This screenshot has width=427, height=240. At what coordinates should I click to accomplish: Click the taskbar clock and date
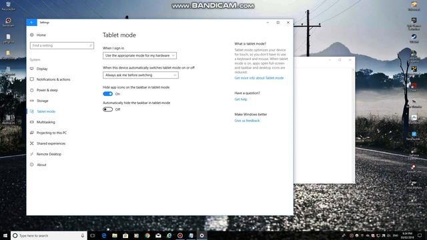point(407,235)
